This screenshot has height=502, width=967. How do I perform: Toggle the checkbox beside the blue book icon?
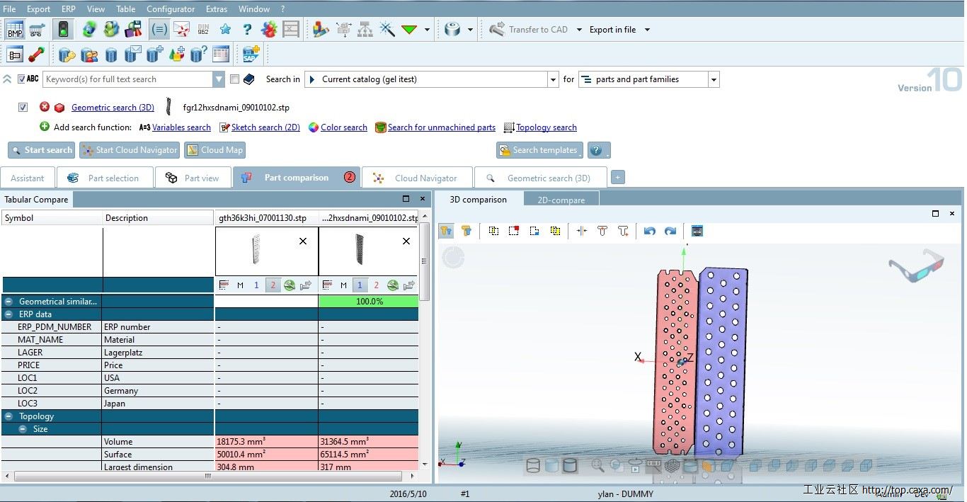[x=235, y=79]
